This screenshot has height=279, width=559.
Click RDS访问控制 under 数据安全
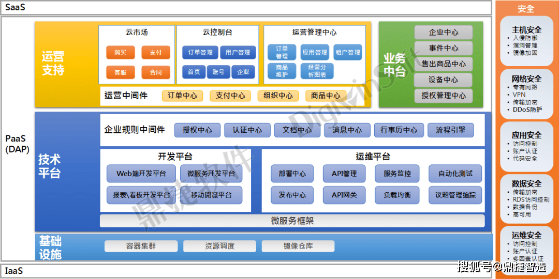(531, 199)
